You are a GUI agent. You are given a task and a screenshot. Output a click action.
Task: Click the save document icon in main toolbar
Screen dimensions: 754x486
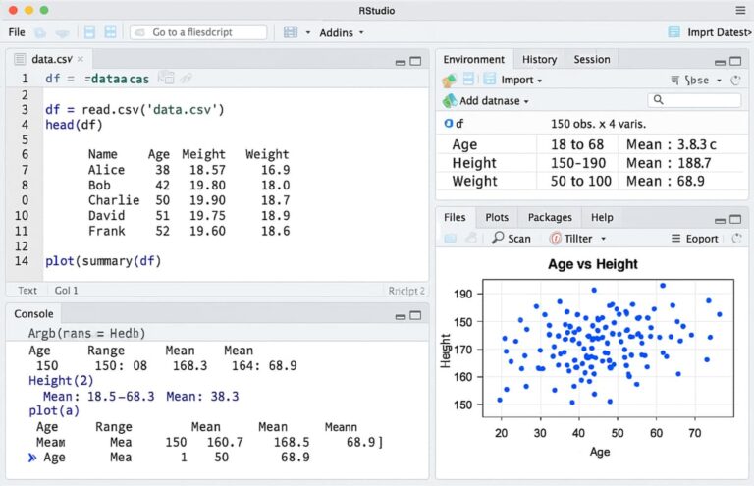pyautogui.click(x=89, y=32)
